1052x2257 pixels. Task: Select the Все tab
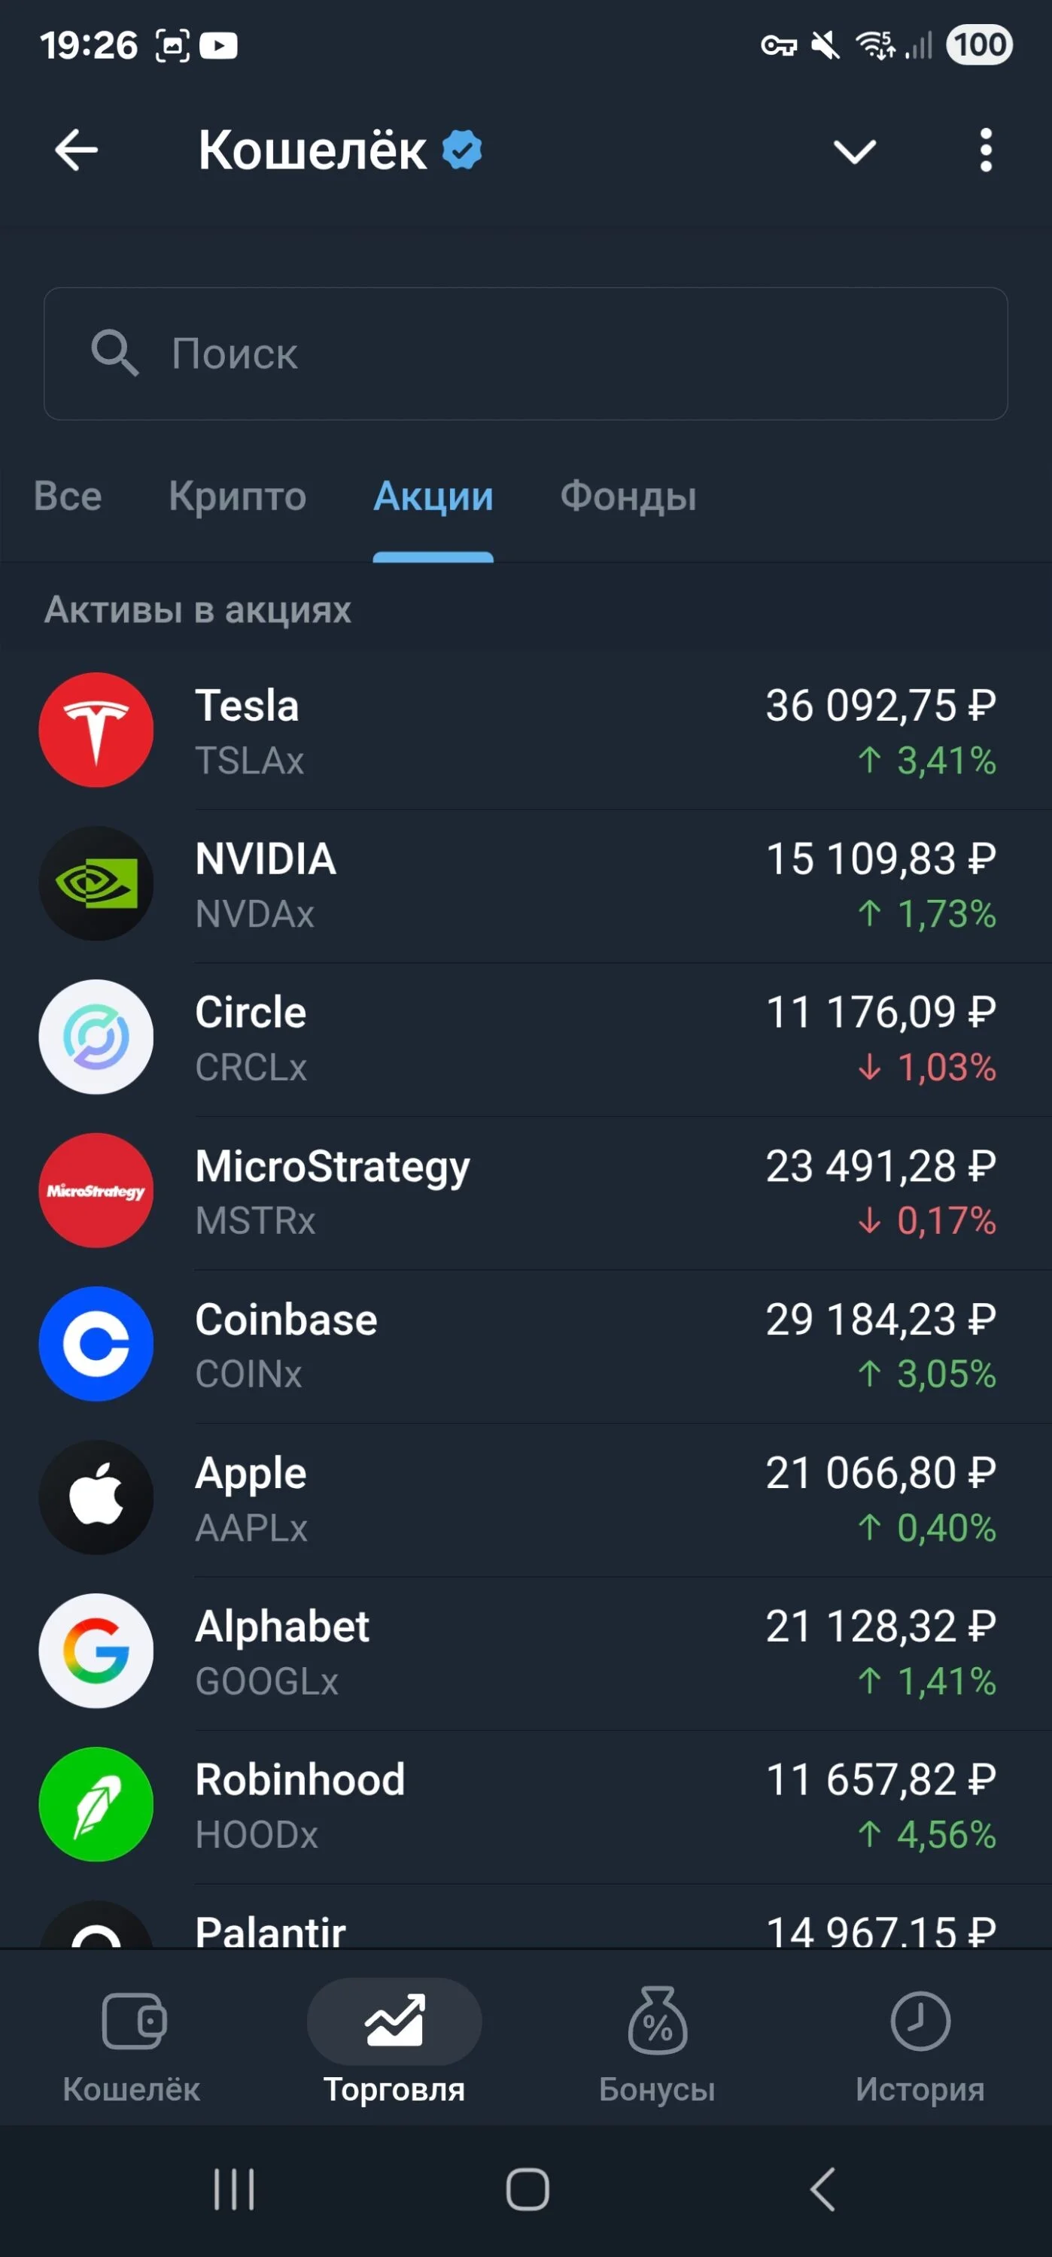[68, 496]
